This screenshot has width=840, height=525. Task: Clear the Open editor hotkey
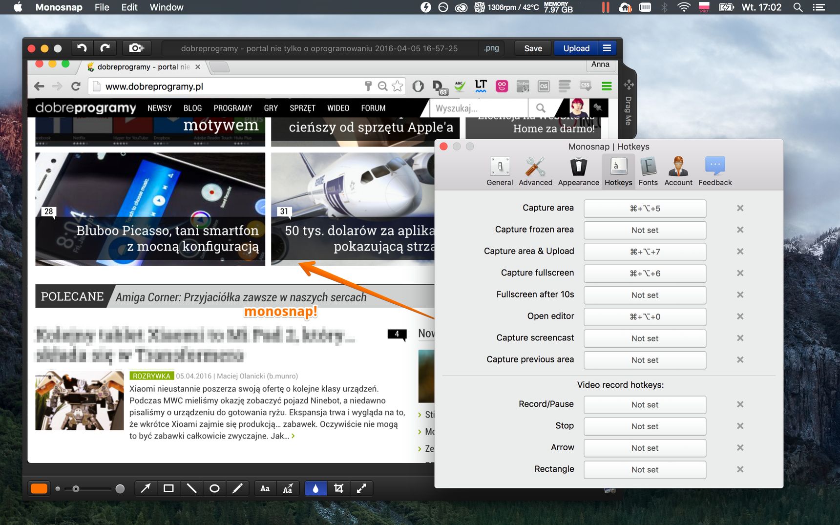[740, 316]
